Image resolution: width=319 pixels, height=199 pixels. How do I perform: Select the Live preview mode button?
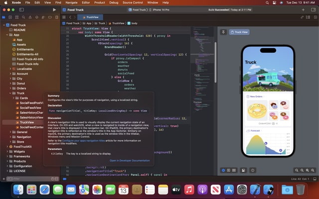[224, 170]
